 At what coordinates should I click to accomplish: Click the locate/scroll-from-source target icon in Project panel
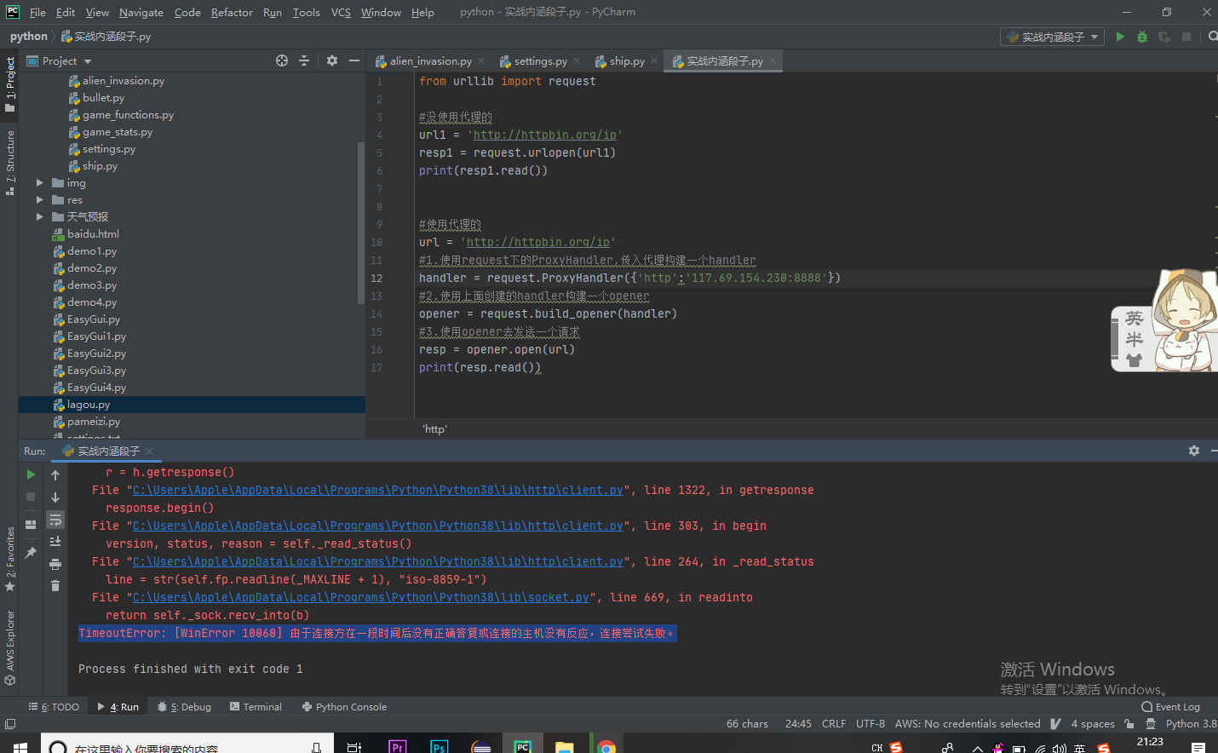[282, 60]
